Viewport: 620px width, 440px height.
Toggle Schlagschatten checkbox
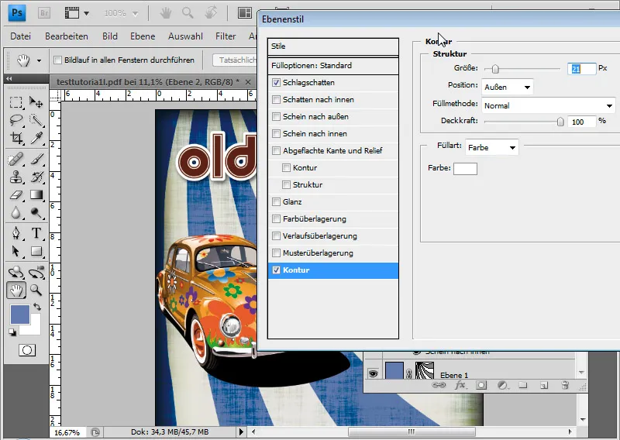277,83
